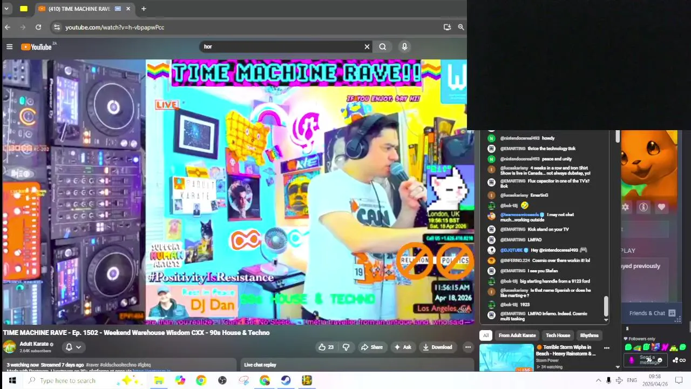Open OBS Studio from taskbar
The width and height of the screenshot is (691, 389).
pos(222,380)
